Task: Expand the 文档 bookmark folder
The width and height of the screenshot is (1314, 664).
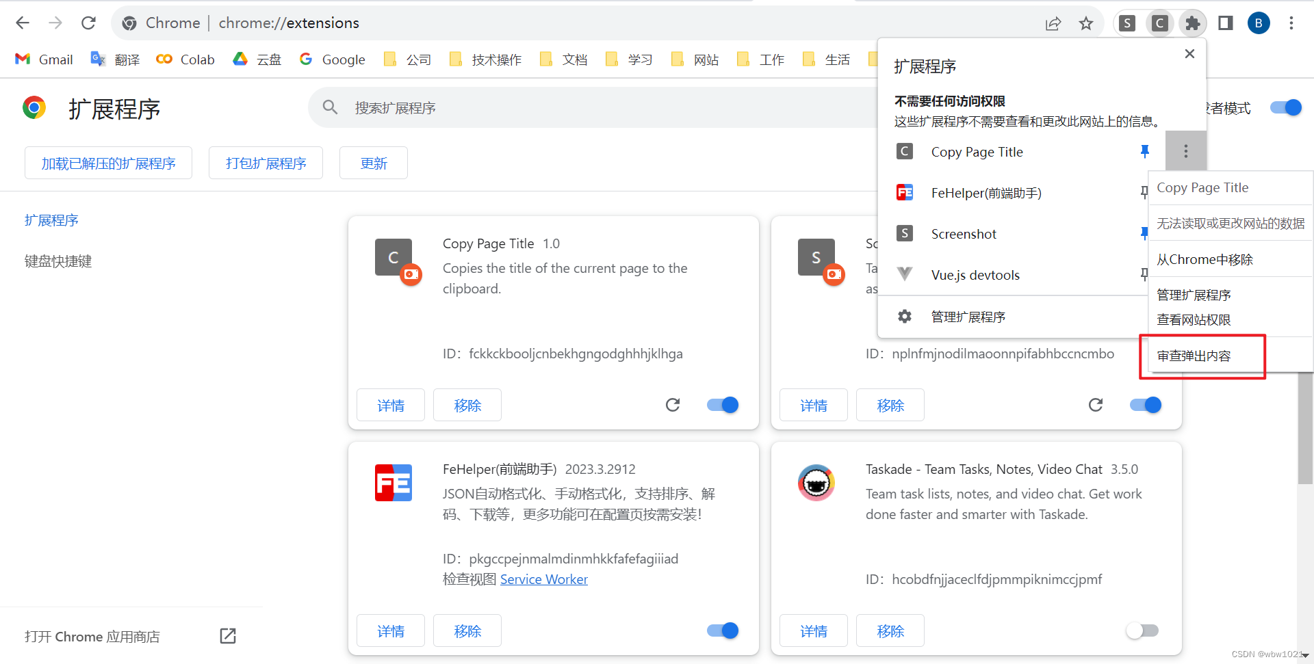Action: [x=563, y=59]
